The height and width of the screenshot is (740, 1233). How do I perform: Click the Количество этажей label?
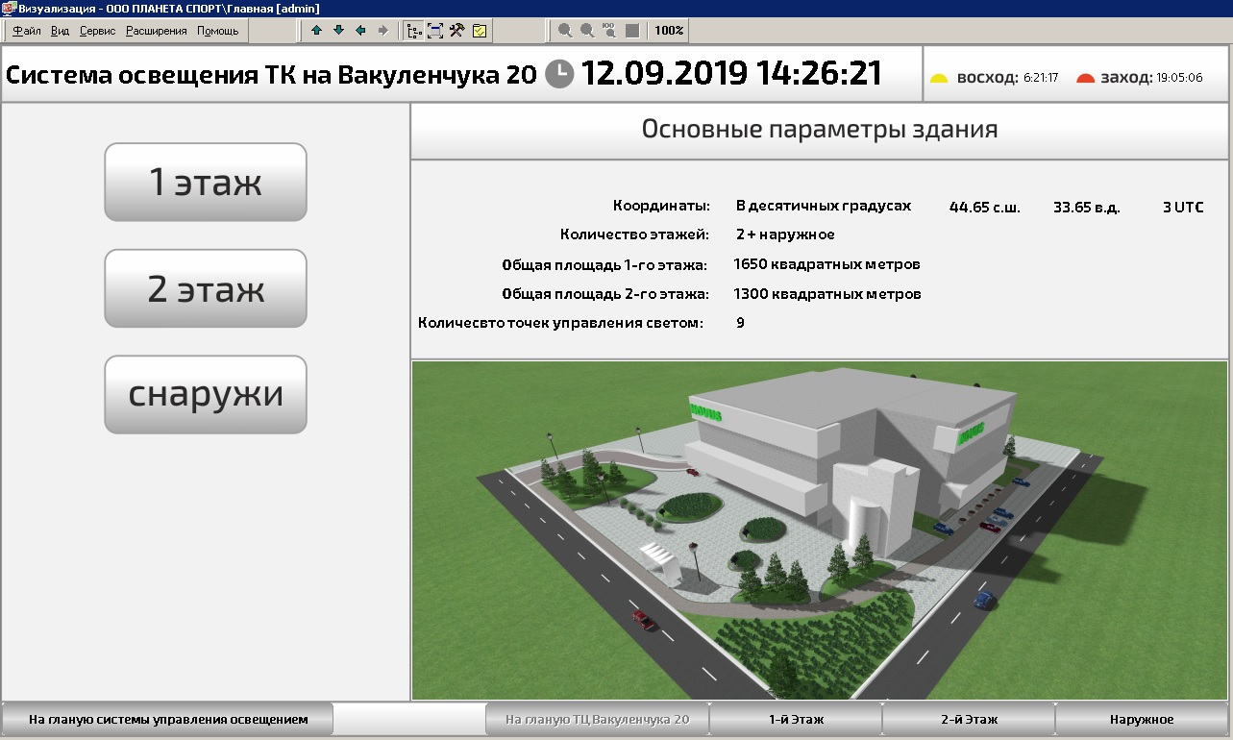(634, 234)
